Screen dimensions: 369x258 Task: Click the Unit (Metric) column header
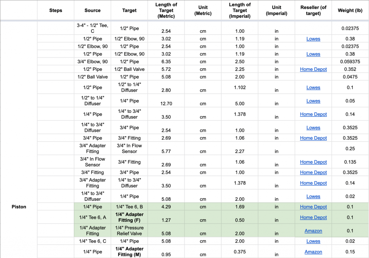(203, 10)
